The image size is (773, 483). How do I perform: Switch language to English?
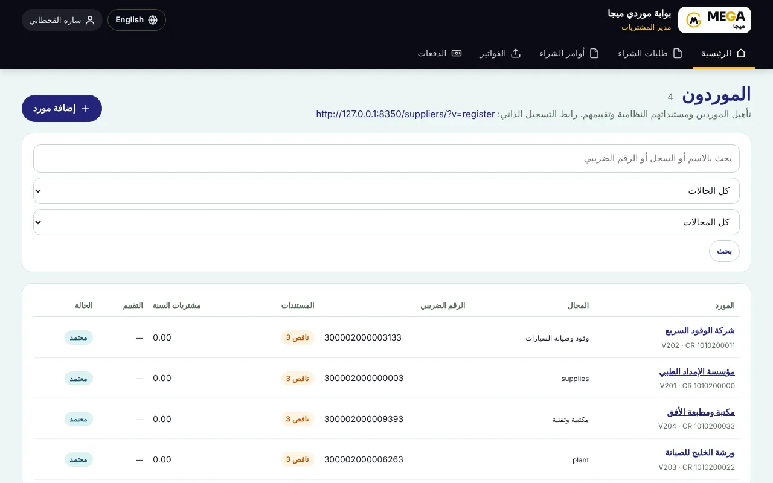point(136,20)
